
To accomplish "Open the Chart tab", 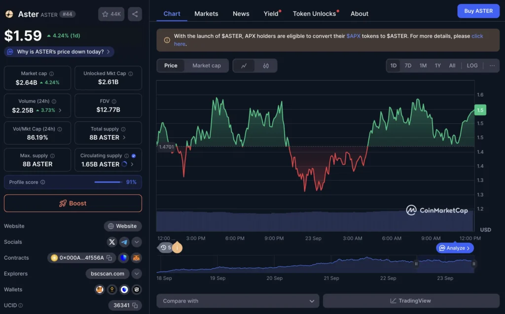I will click(x=172, y=14).
